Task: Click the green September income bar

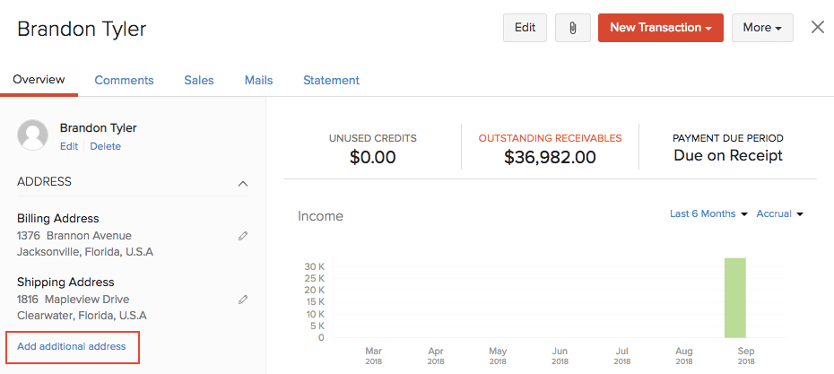Action: pyautogui.click(x=734, y=297)
